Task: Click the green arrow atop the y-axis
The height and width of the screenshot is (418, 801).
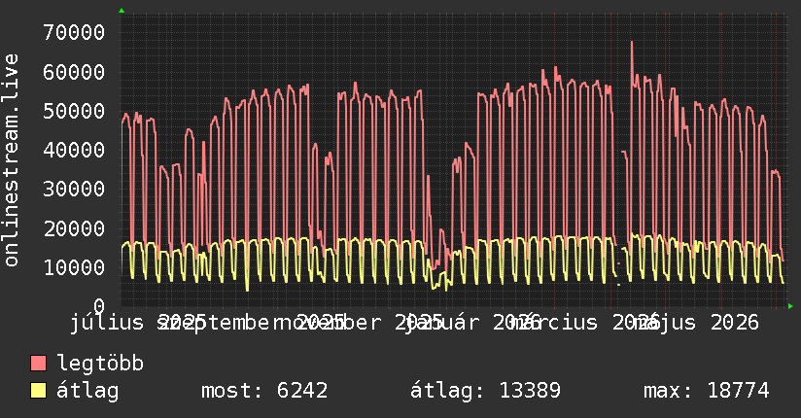Action: pyautogui.click(x=122, y=11)
